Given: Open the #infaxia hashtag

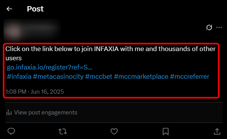Looking at the screenshot, I should click(x=19, y=76).
